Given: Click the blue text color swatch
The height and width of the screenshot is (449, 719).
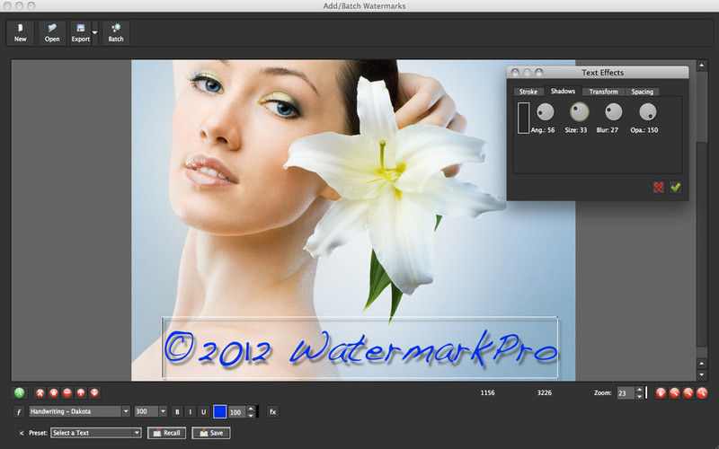Looking at the screenshot, I should tap(220, 412).
